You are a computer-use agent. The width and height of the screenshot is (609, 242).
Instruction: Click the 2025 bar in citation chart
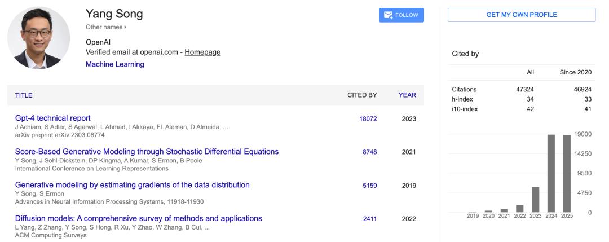(567, 174)
